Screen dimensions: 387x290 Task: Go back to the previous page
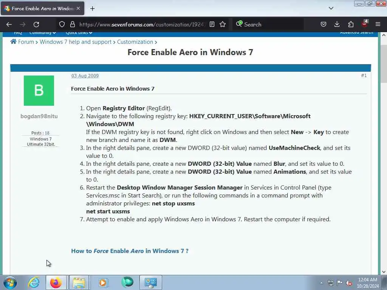[x=9, y=25]
